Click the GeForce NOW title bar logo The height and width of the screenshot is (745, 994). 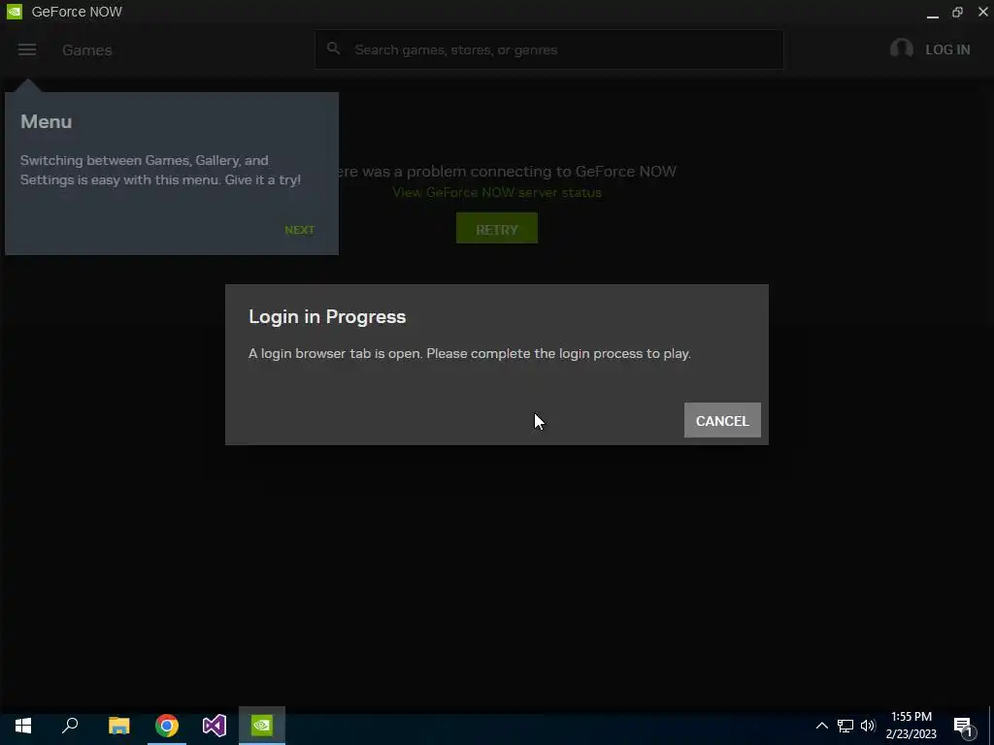click(14, 12)
